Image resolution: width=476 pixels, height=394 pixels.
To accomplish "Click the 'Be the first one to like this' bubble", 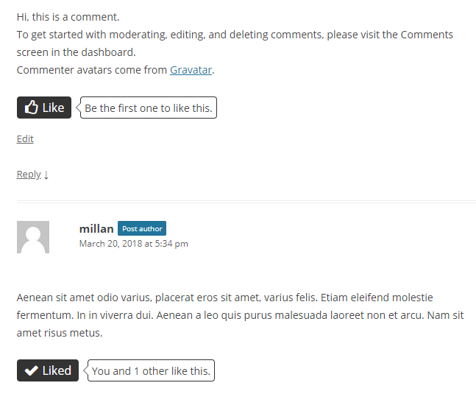I will click(x=149, y=108).
